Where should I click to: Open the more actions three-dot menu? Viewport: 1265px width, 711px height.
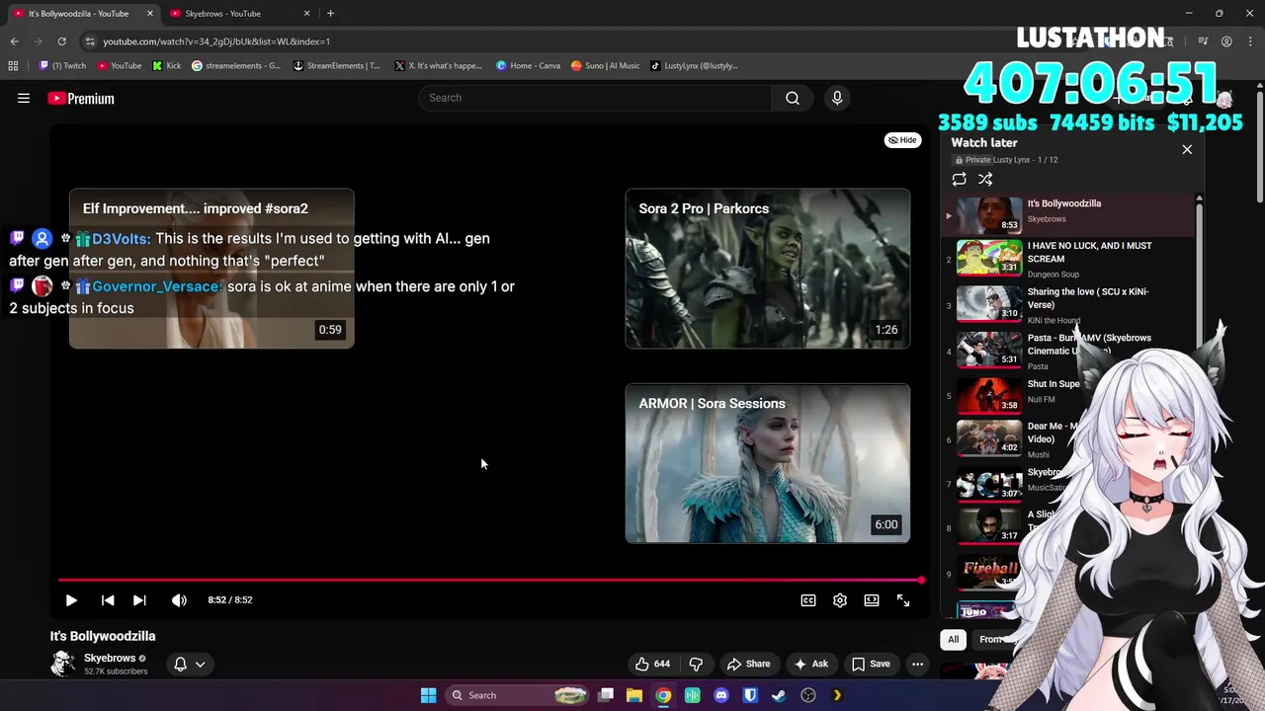coord(917,664)
